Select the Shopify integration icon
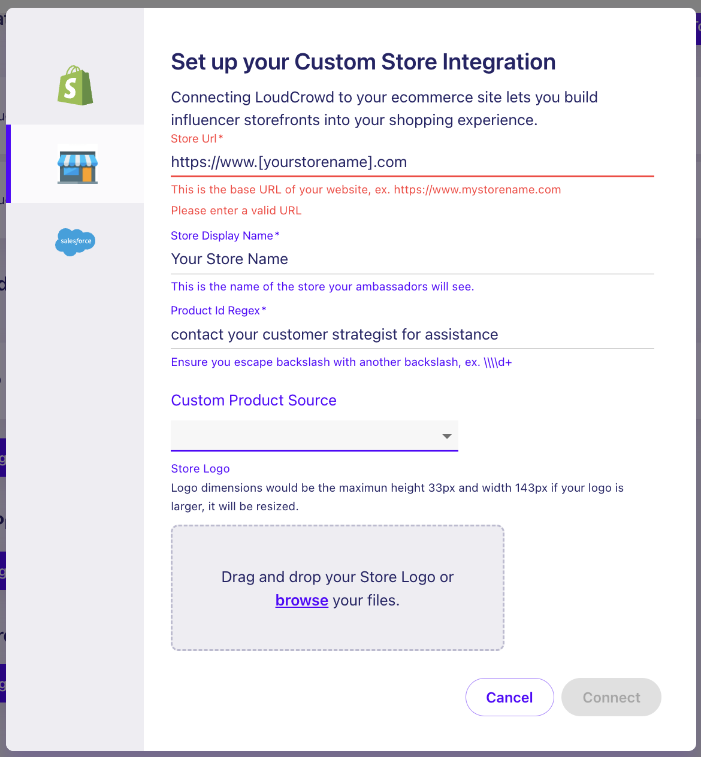The image size is (701, 757). pos(75,85)
